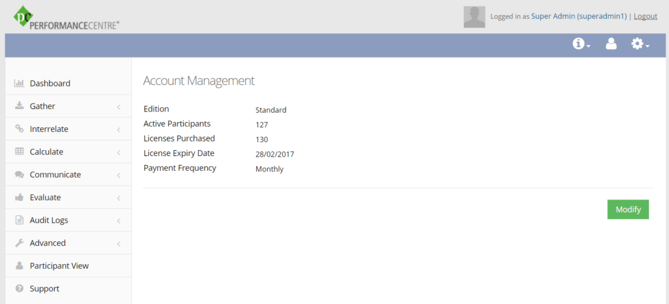
Task: Select Calculate in the sidebar
Action: [68, 151]
